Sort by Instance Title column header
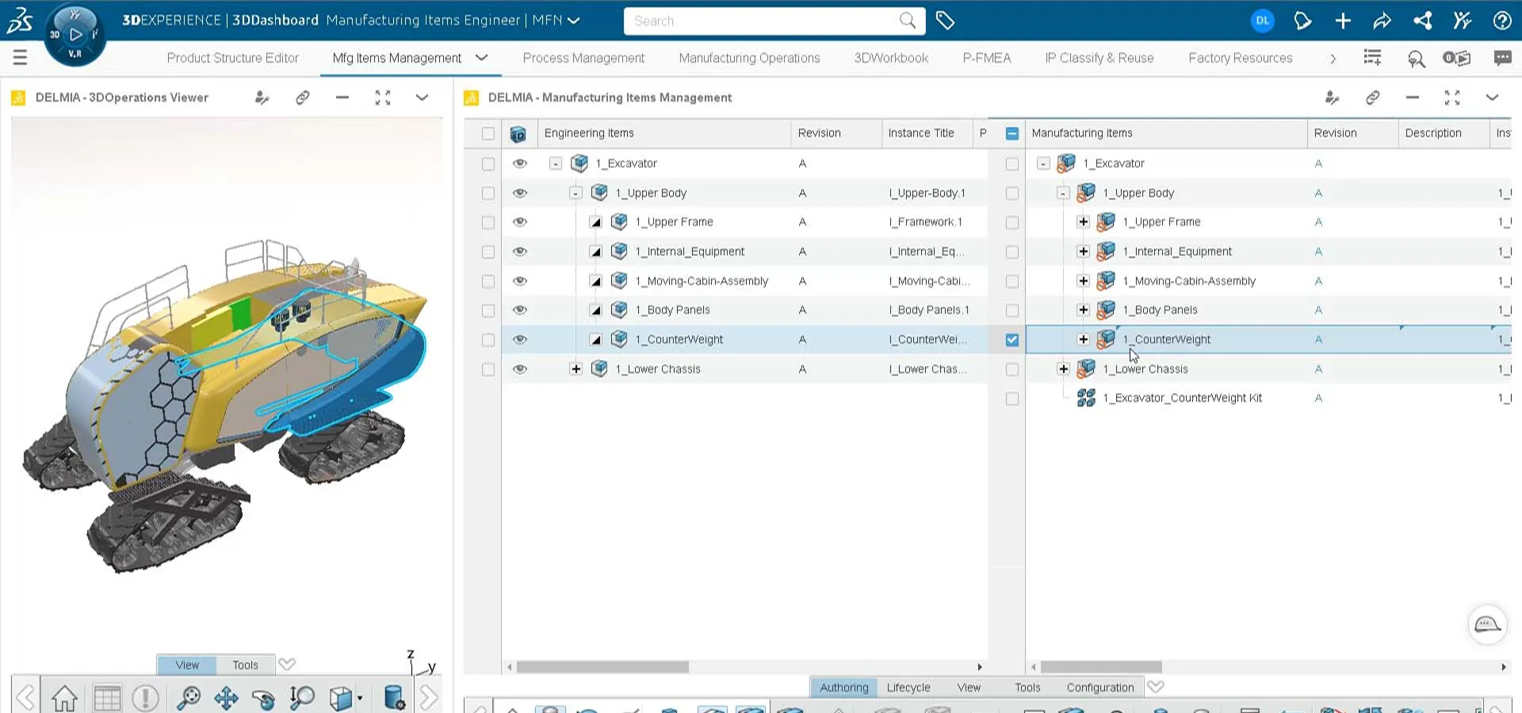 click(x=927, y=133)
